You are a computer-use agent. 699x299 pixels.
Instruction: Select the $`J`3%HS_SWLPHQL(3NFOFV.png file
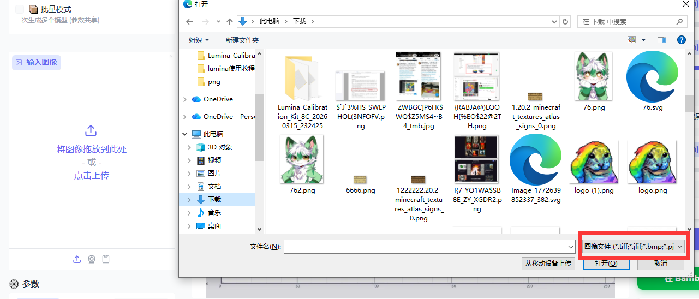(x=361, y=100)
